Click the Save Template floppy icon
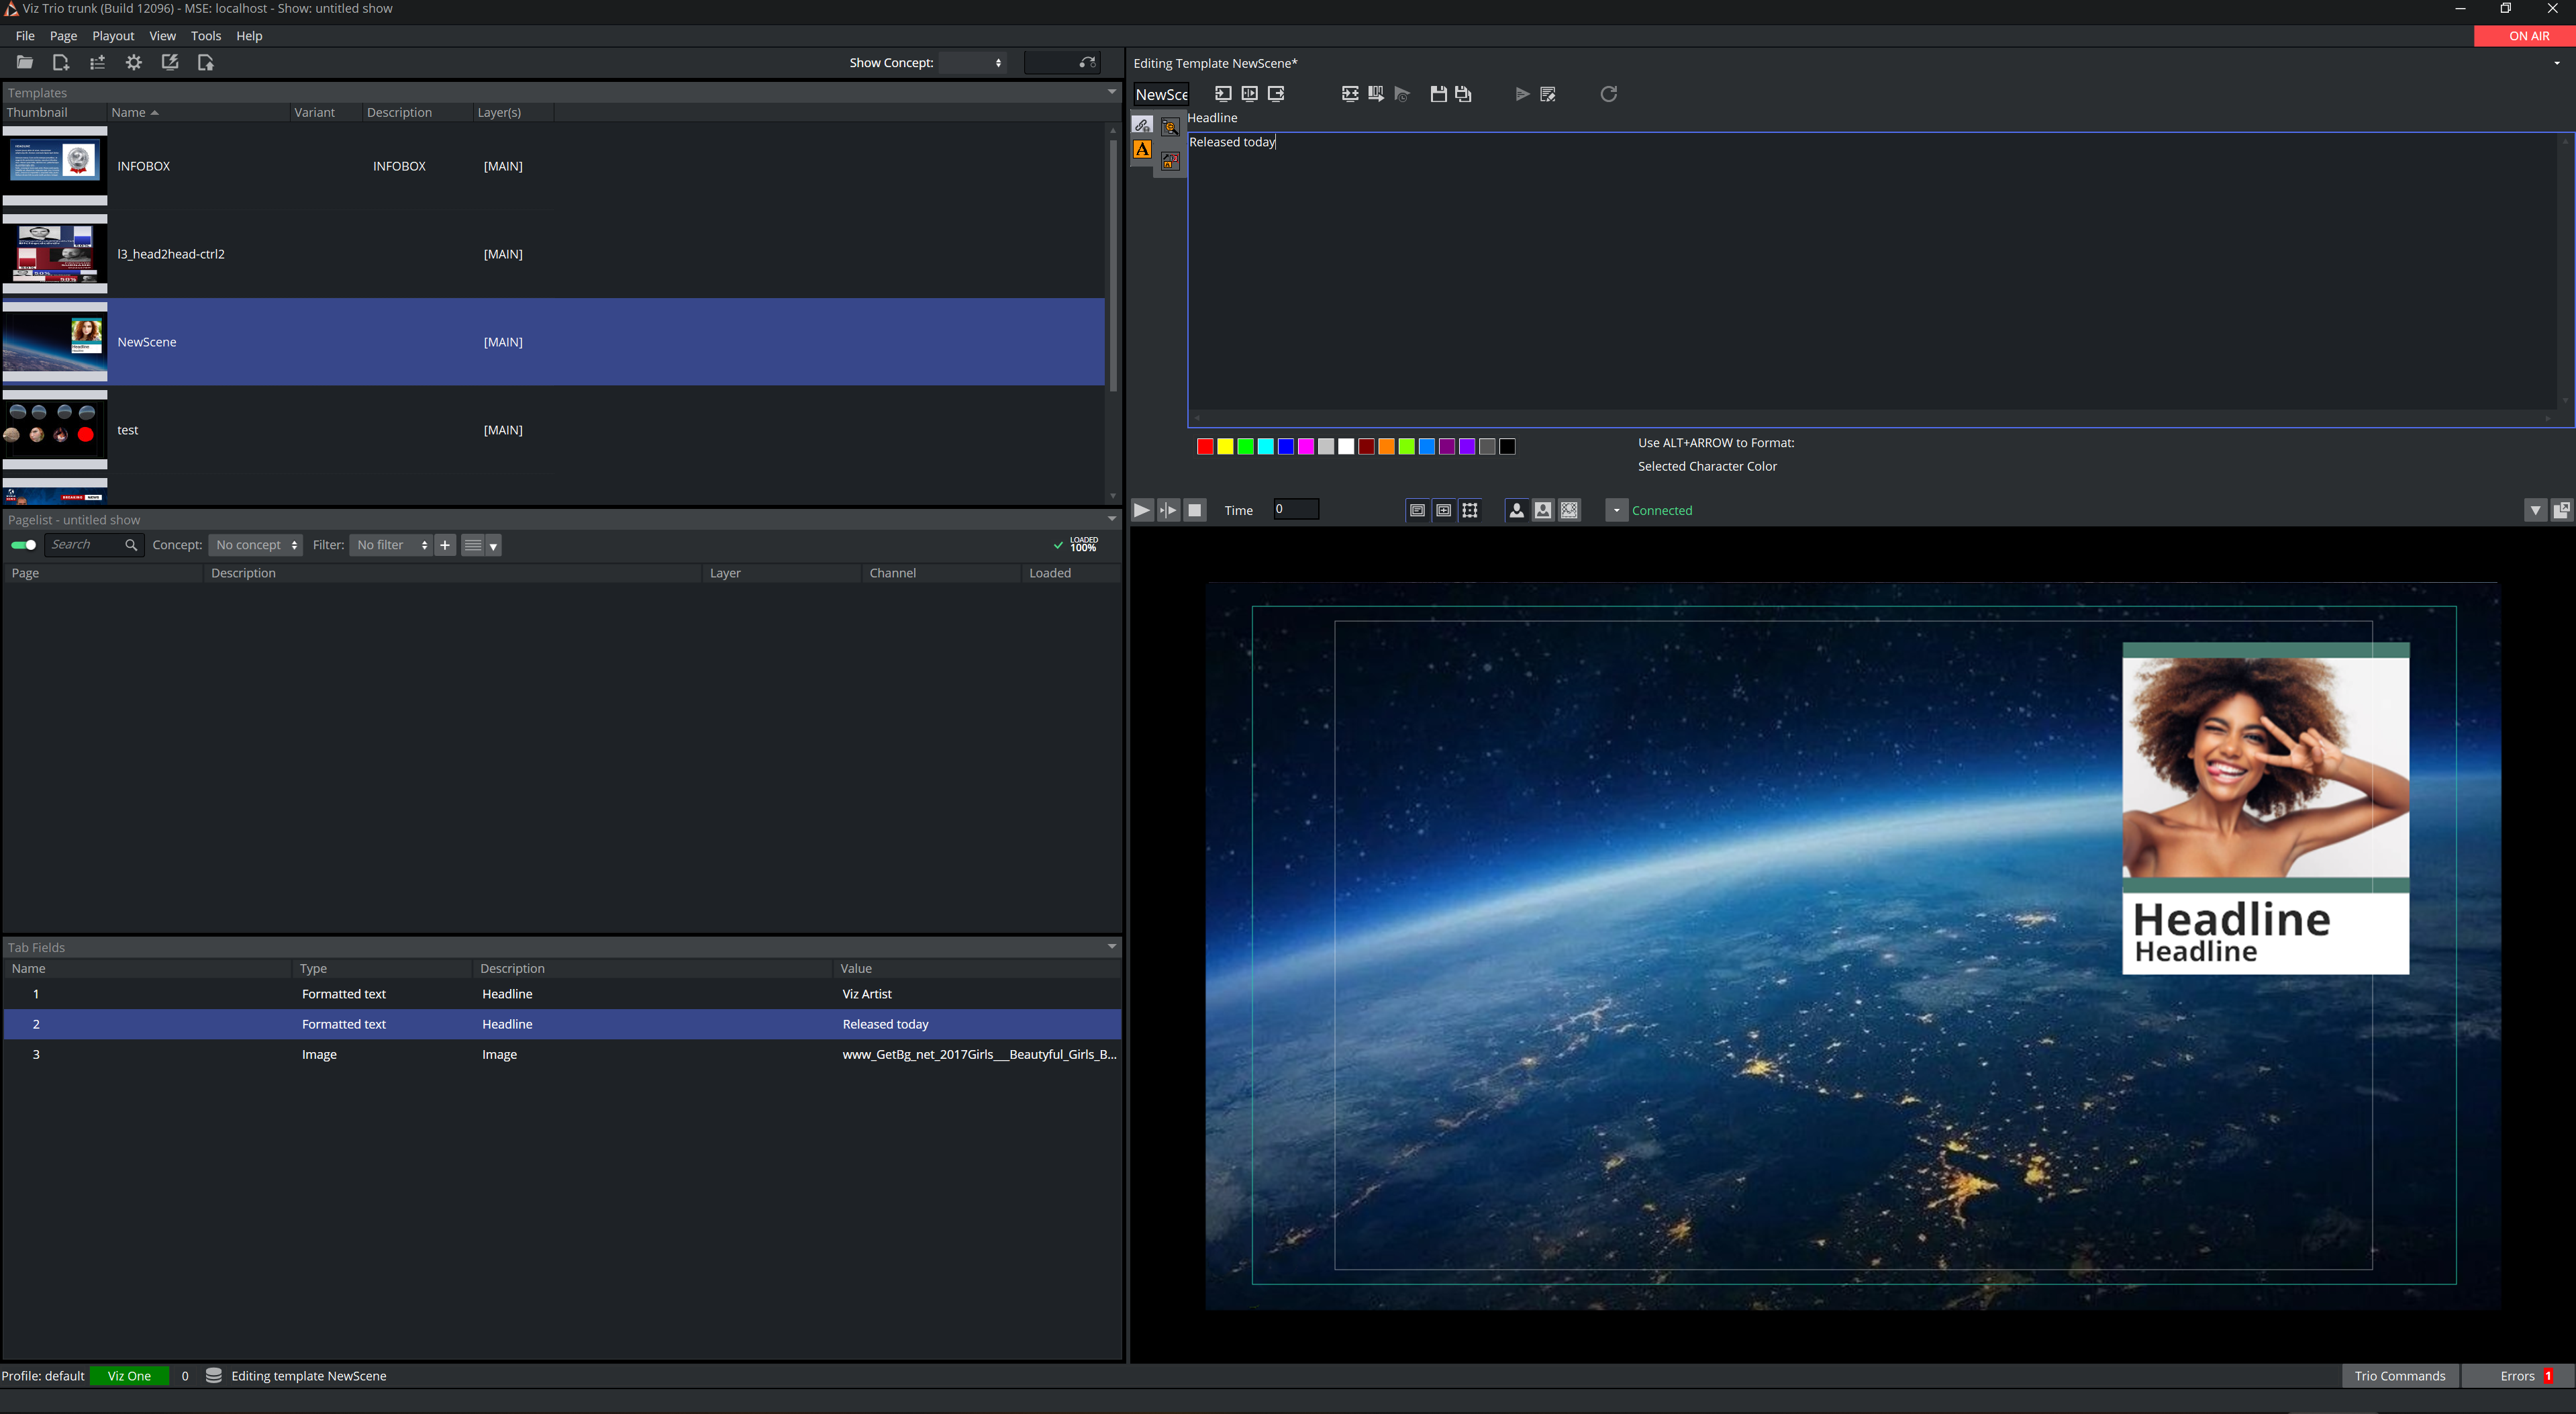The height and width of the screenshot is (1414, 2576). click(x=1438, y=94)
